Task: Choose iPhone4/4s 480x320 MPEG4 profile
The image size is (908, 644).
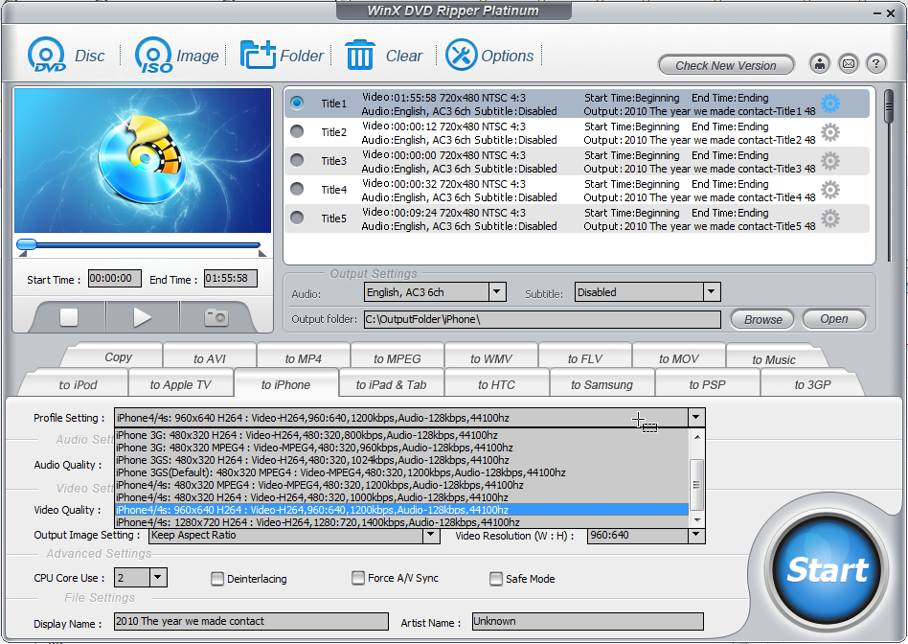Action: (401, 485)
